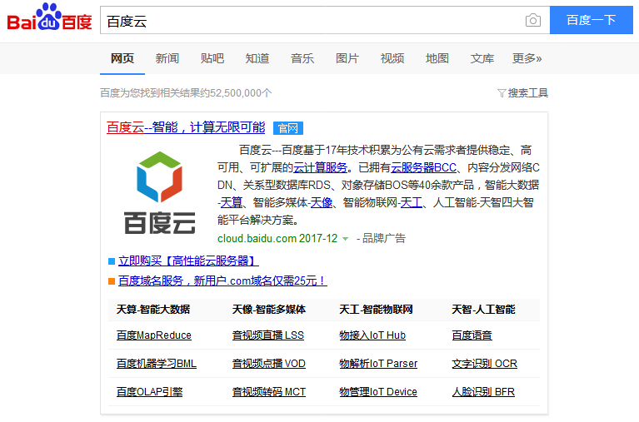Open the 音视频直播 LSS link
This screenshot has height=422, width=639.
point(268,335)
